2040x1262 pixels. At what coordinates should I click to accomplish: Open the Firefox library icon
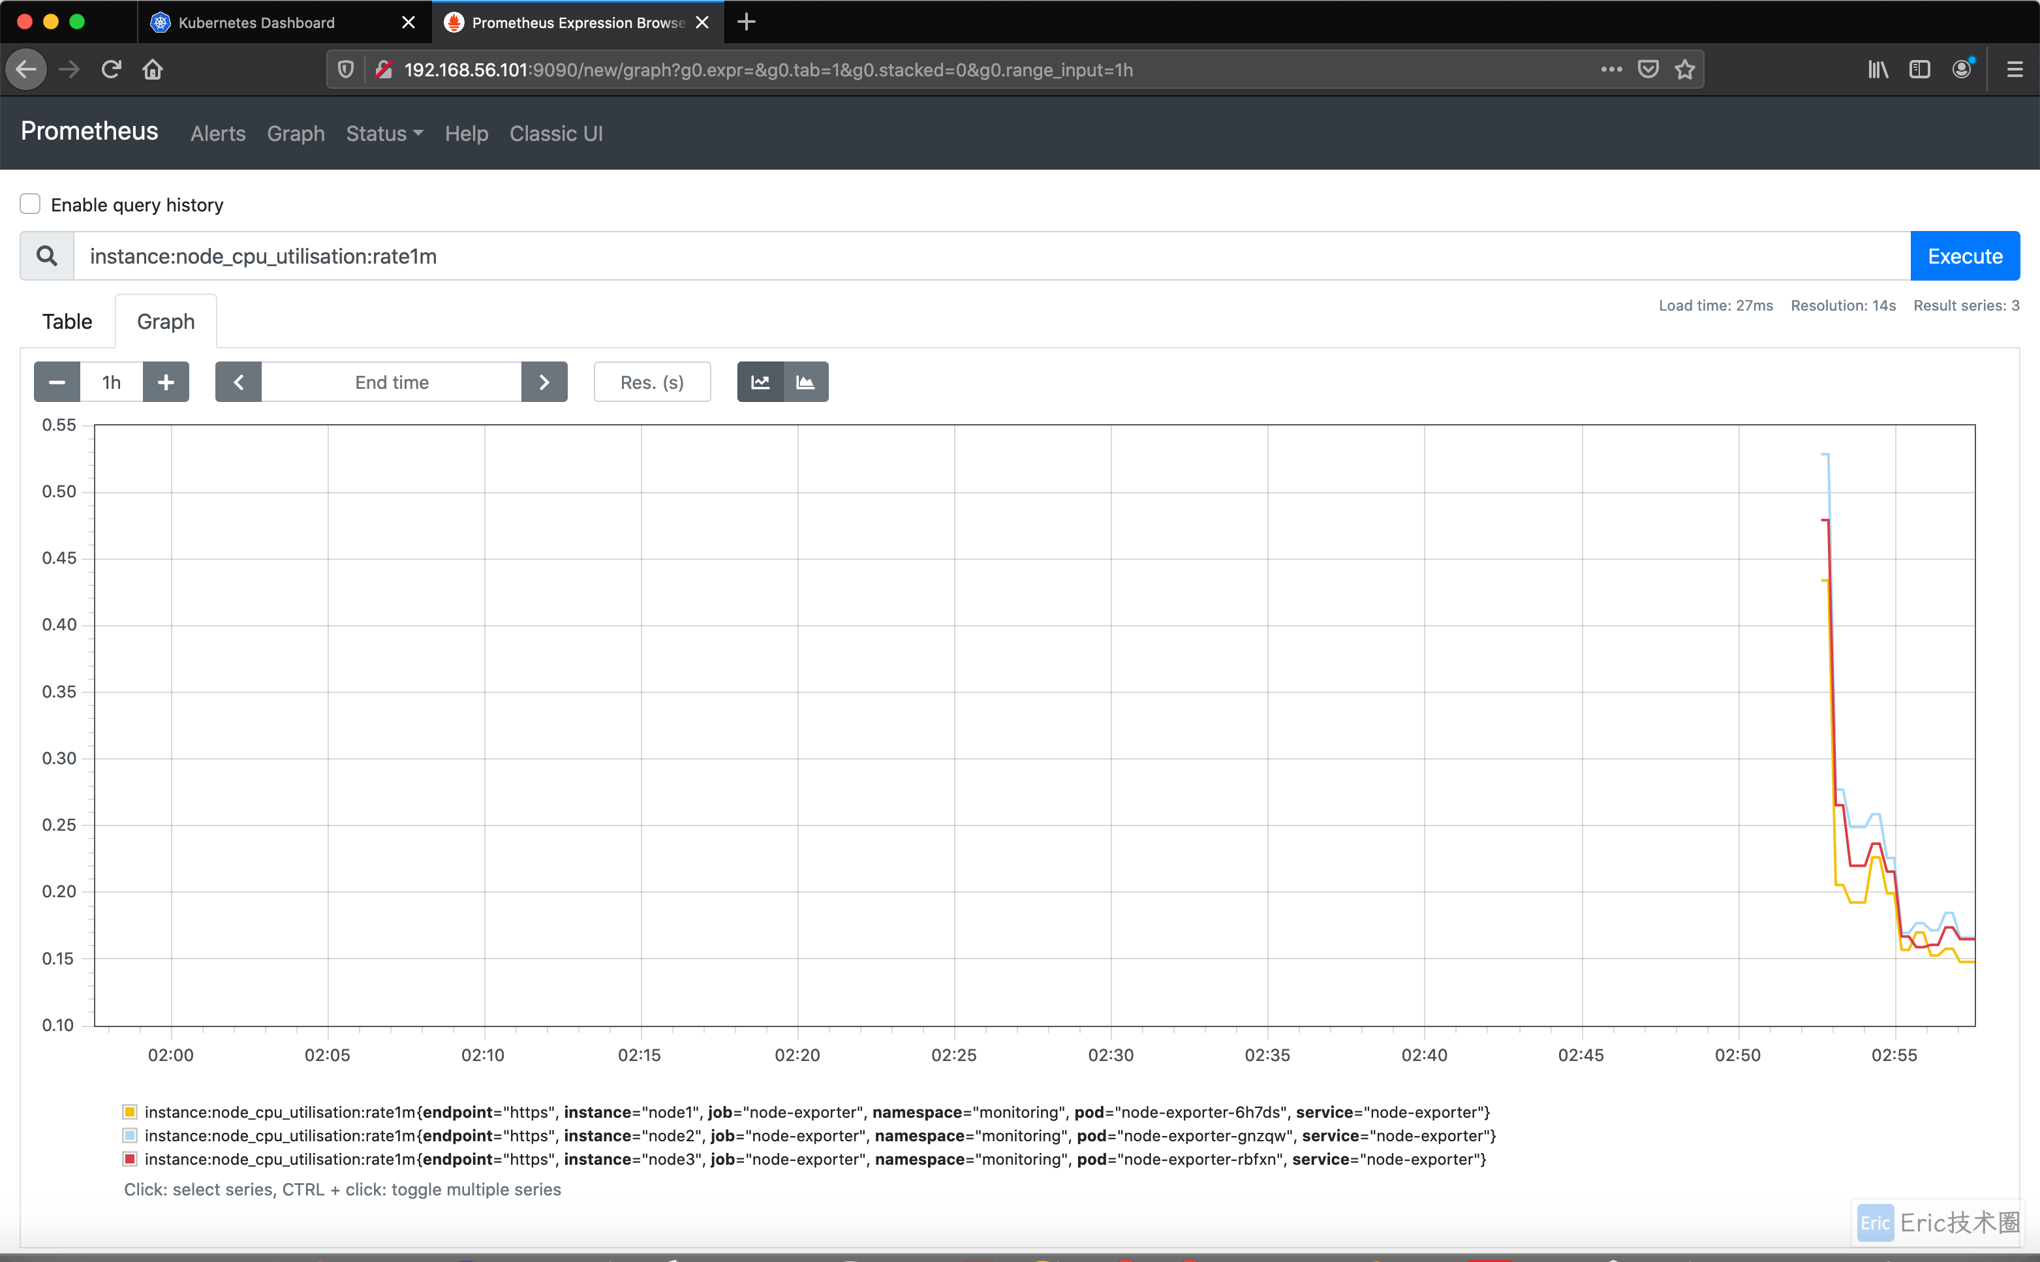point(1878,69)
